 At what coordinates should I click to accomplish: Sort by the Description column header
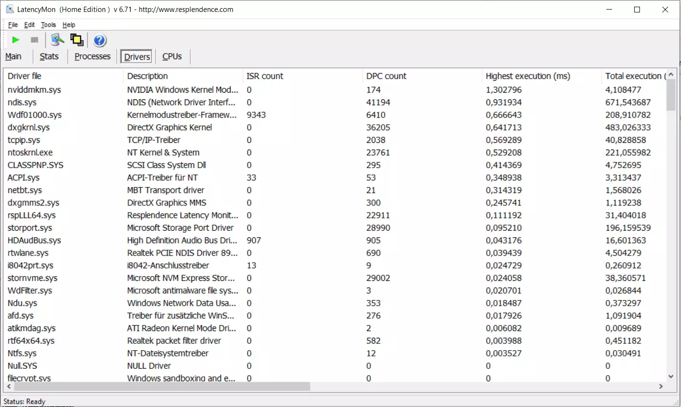[x=183, y=76]
